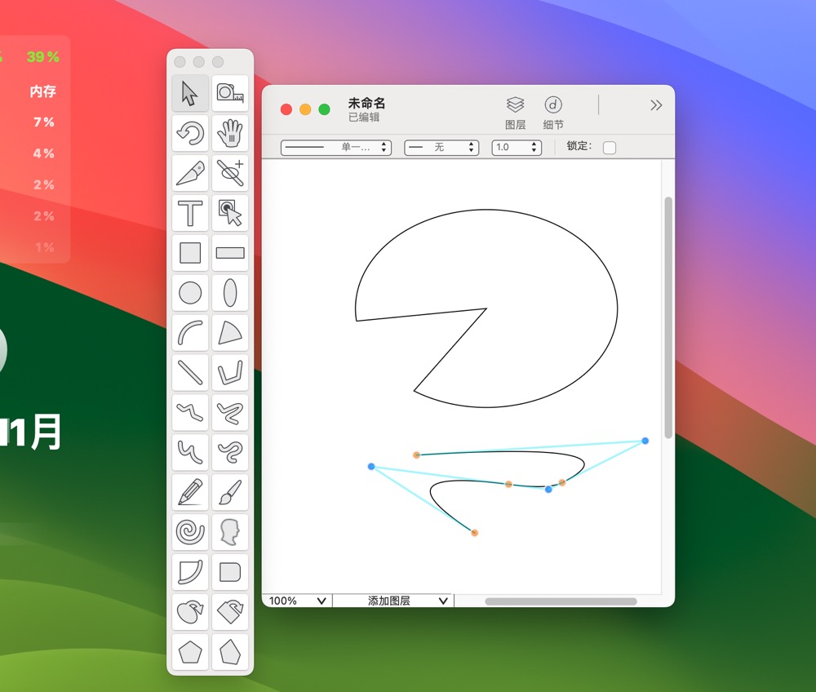Image resolution: width=816 pixels, height=692 pixels.
Task: Select the brush tool
Action: (229, 492)
